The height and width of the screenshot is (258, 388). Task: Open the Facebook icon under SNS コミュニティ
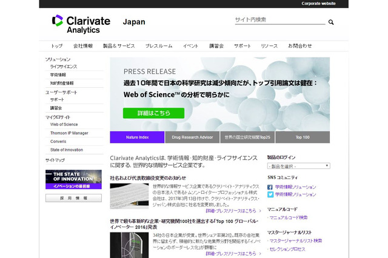pyautogui.click(x=270, y=187)
